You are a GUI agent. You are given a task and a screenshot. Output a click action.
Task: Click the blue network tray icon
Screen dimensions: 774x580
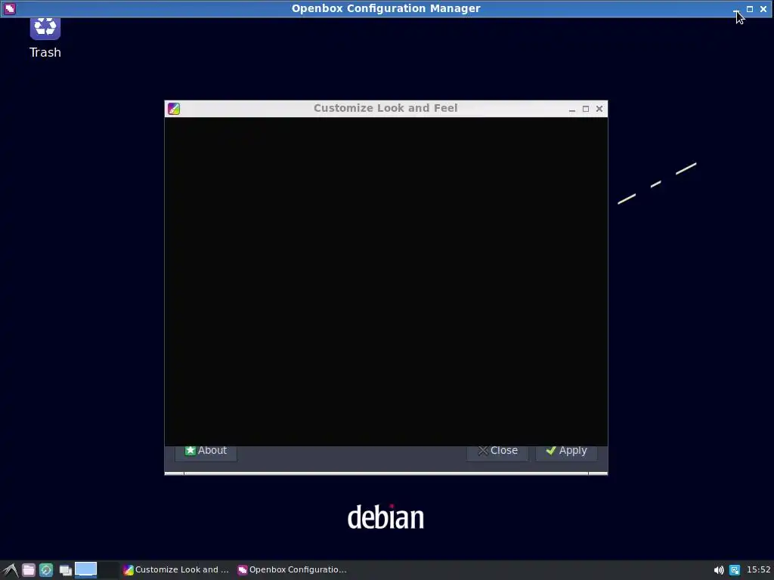pos(735,570)
